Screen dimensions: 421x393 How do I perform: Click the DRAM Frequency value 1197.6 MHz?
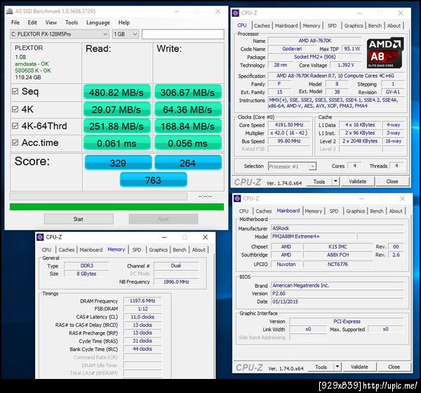(x=142, y=300)
